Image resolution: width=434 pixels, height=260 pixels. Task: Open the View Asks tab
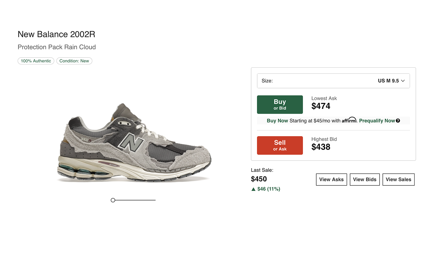pos(331,180)
